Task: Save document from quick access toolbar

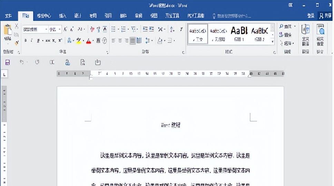Action: coord(8,62)
